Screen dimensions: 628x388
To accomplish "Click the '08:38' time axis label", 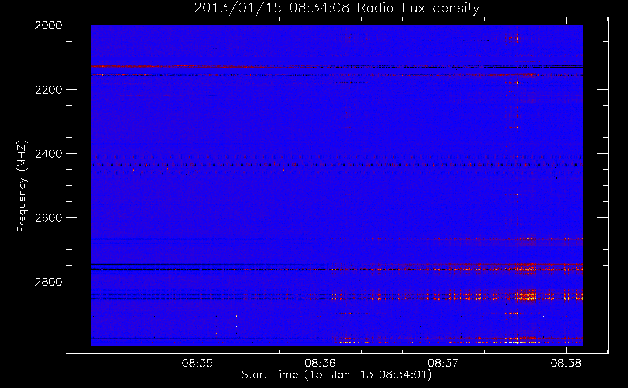I will click(566, 364).
